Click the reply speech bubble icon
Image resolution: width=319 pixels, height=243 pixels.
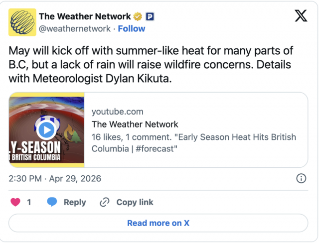click(x=52, y=202)
